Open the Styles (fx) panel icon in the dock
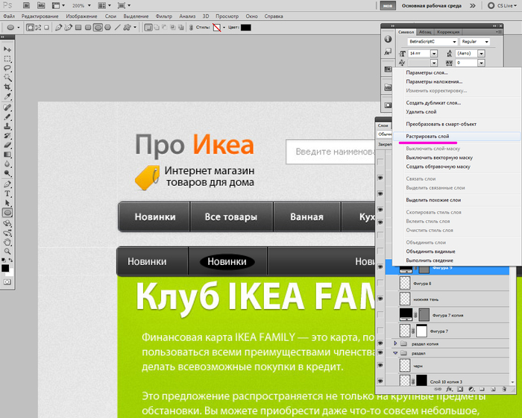 pos(388,52)
